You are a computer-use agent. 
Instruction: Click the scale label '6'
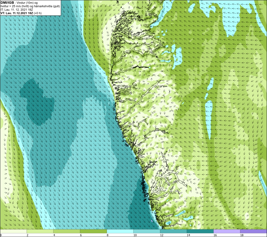click(81, 235)
